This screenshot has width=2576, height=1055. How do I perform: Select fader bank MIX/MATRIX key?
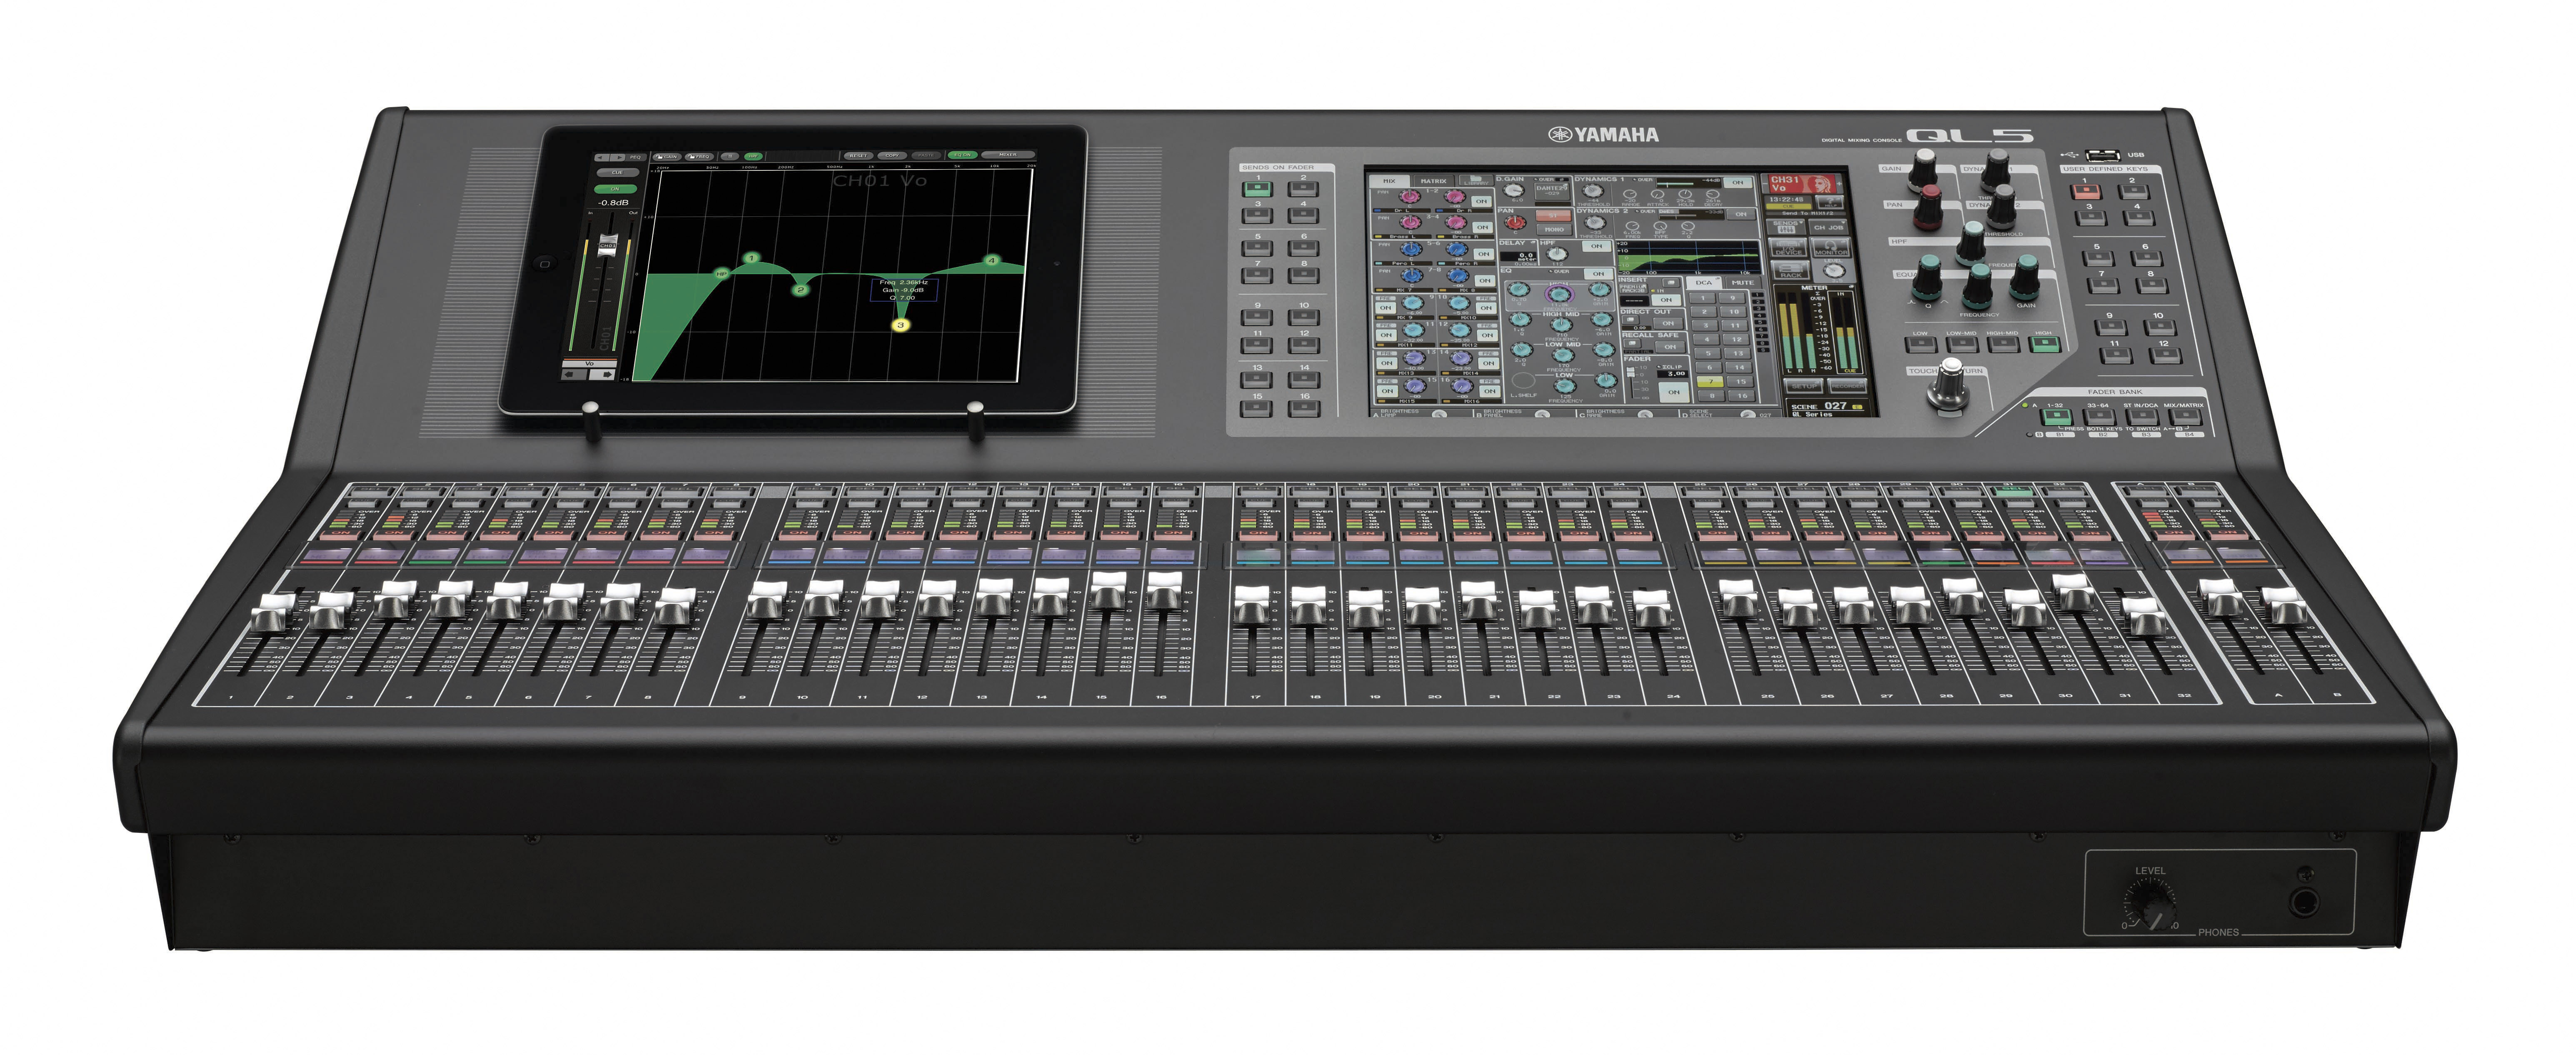(2186, 417)
